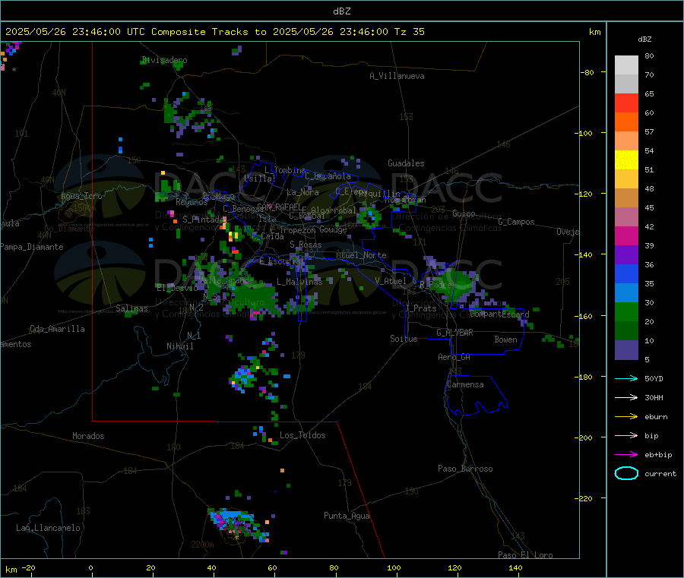684x578 pixels.
Task: Click the 80 dBZ light gray color swatch
Action: [x=626, y=65]
